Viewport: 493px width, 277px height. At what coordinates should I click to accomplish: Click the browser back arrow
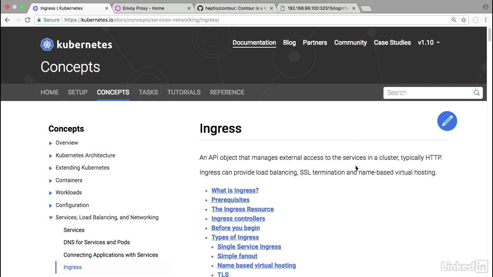(x=7, y=20)
